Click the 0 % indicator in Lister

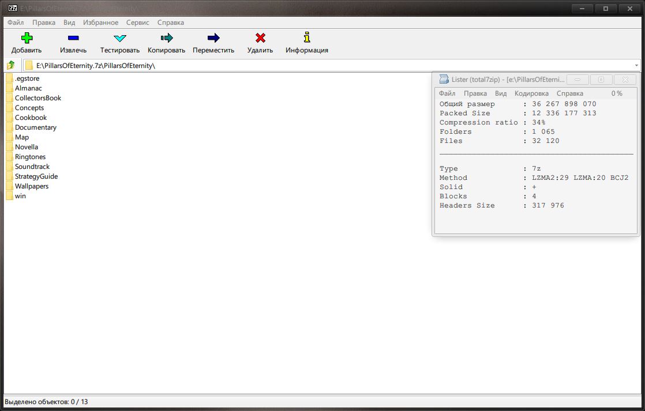[x=617, y=93]
